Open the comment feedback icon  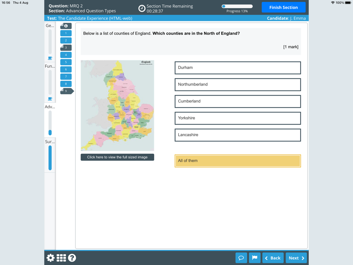click(x=241, y=258)
